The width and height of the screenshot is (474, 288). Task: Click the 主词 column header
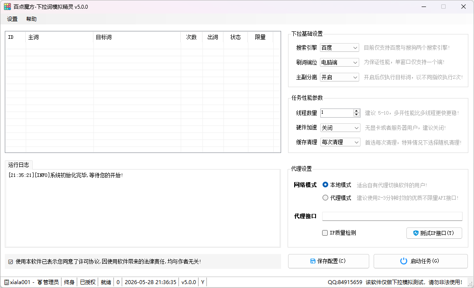click(59, 37)
